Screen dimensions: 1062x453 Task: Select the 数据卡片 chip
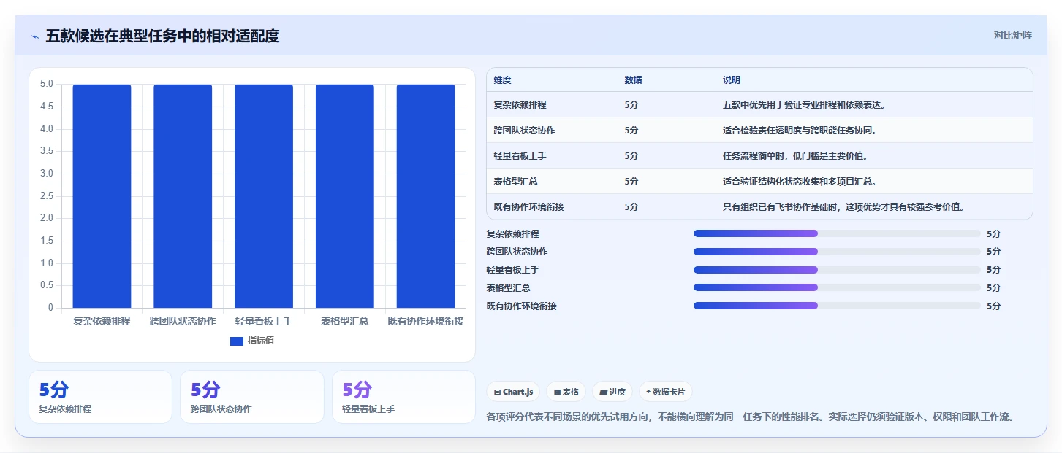point(666,392)
